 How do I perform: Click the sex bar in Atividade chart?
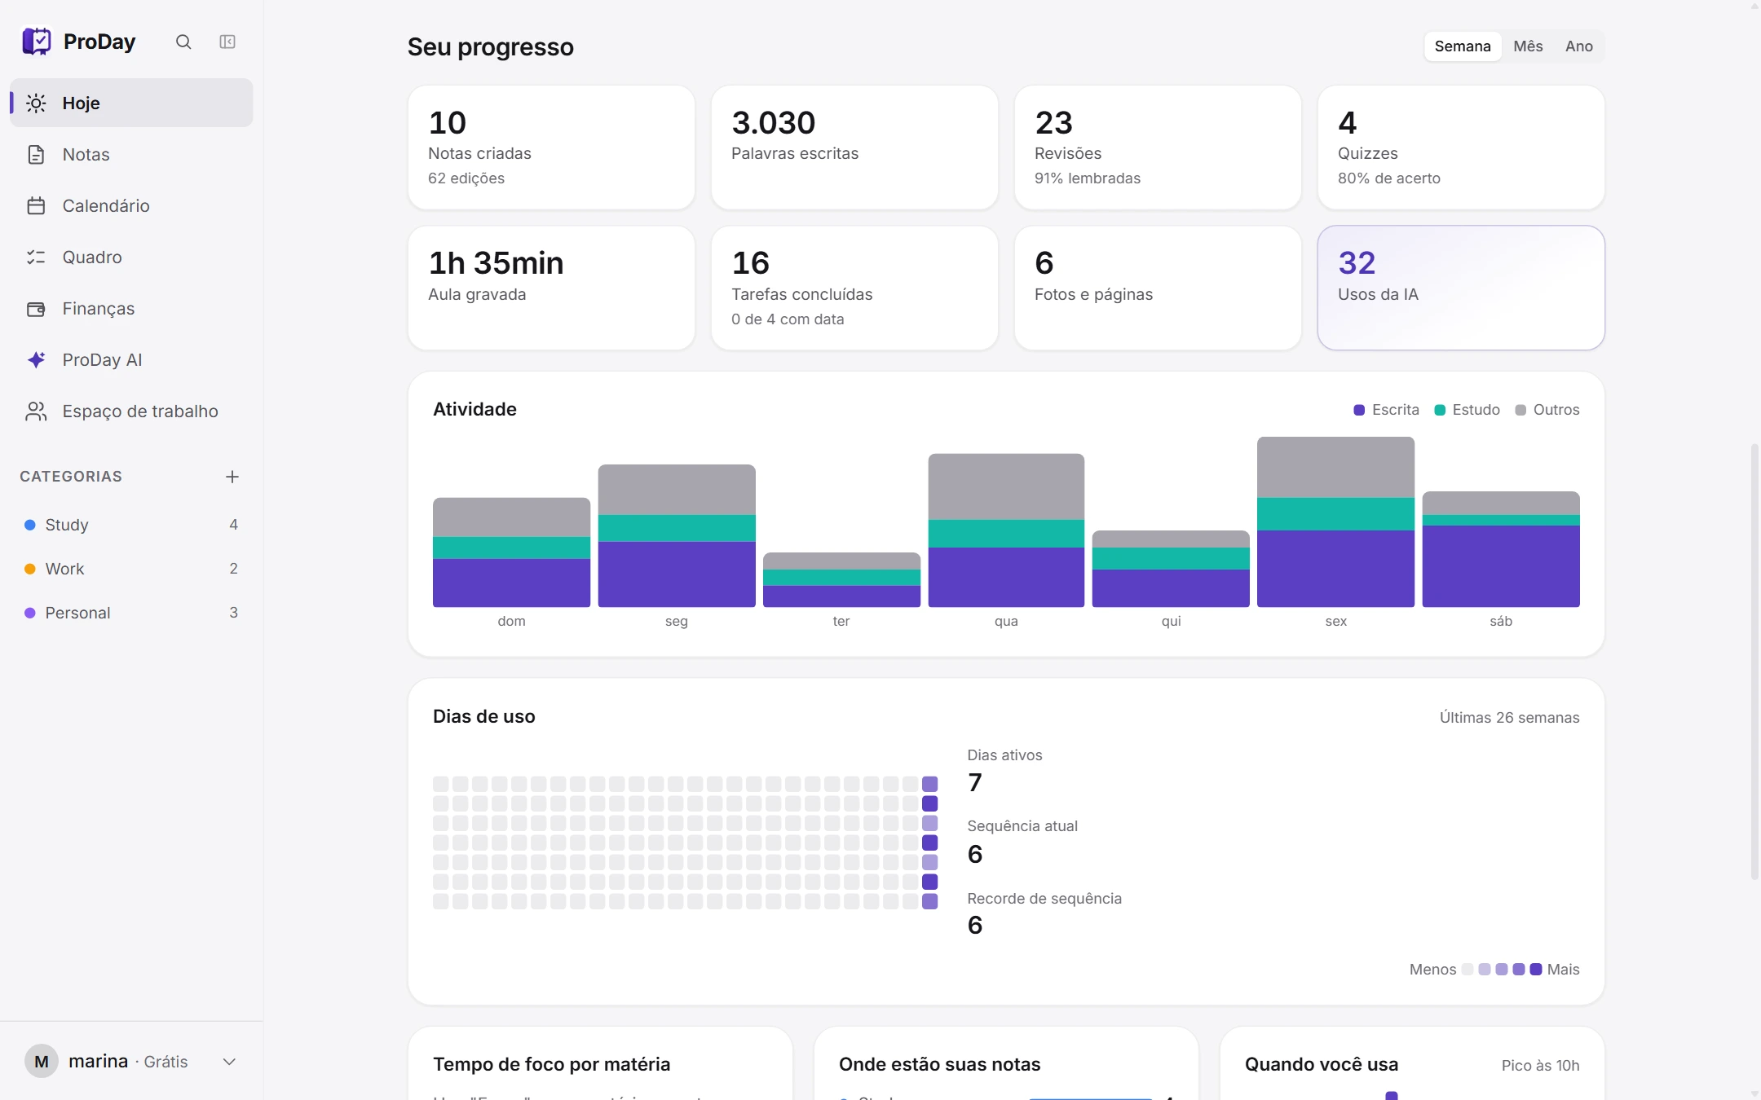click(1335, 521)
